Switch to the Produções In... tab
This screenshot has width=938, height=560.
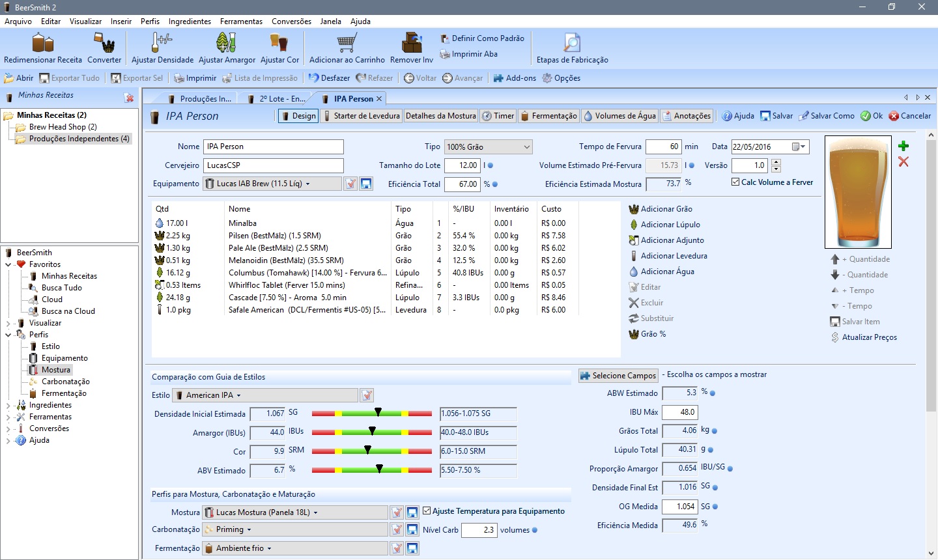199,99
